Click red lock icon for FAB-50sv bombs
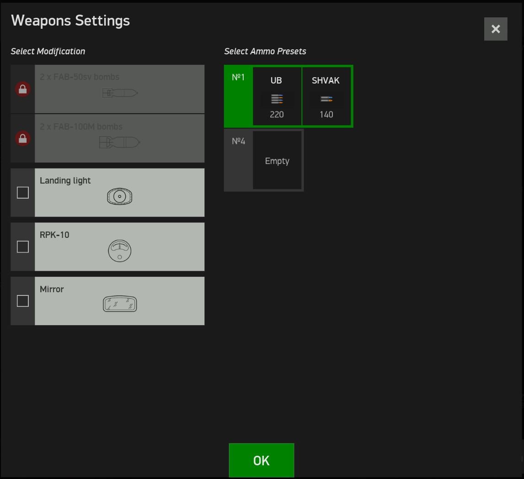Screen dimensions: 524x479 click(23, 89)
